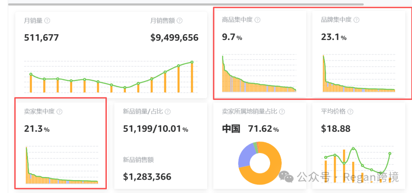The image size is (412, 193).
Task: Click the 卖家集中度 card title
Action: click(39, 111)
